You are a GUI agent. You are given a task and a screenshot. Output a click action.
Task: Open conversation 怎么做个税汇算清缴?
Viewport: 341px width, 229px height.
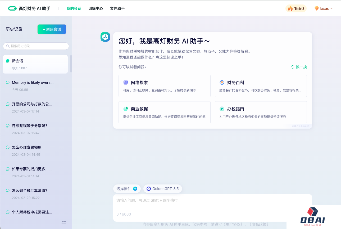pyautogui.click(x=35, y=194)
